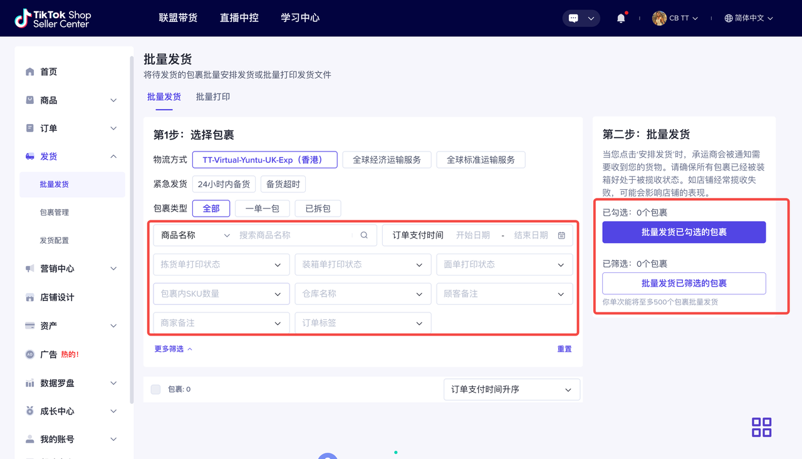Select 已拆包 package type

point(318,209)
